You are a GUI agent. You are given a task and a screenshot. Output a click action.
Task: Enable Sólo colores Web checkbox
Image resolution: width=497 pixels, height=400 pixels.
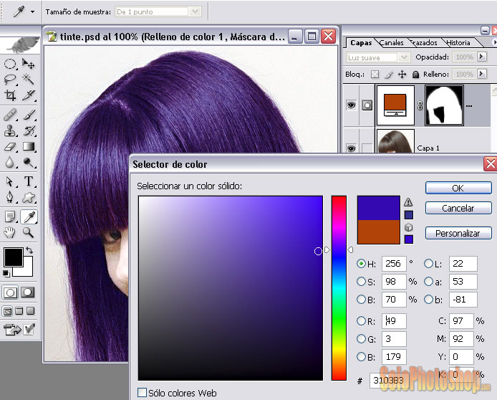pos(142,392)
